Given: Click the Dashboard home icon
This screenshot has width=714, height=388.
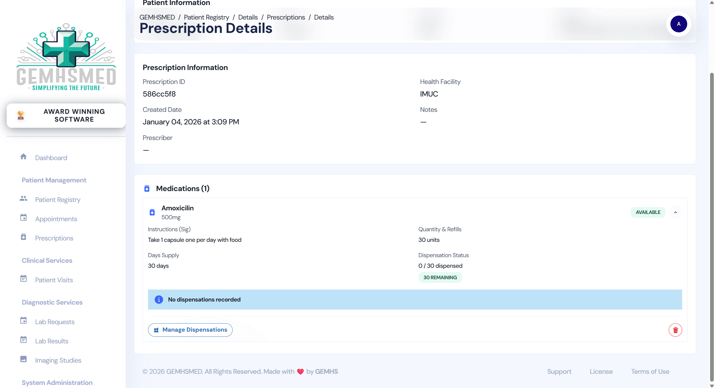Looking at the screenshot, I should (23, 156).
